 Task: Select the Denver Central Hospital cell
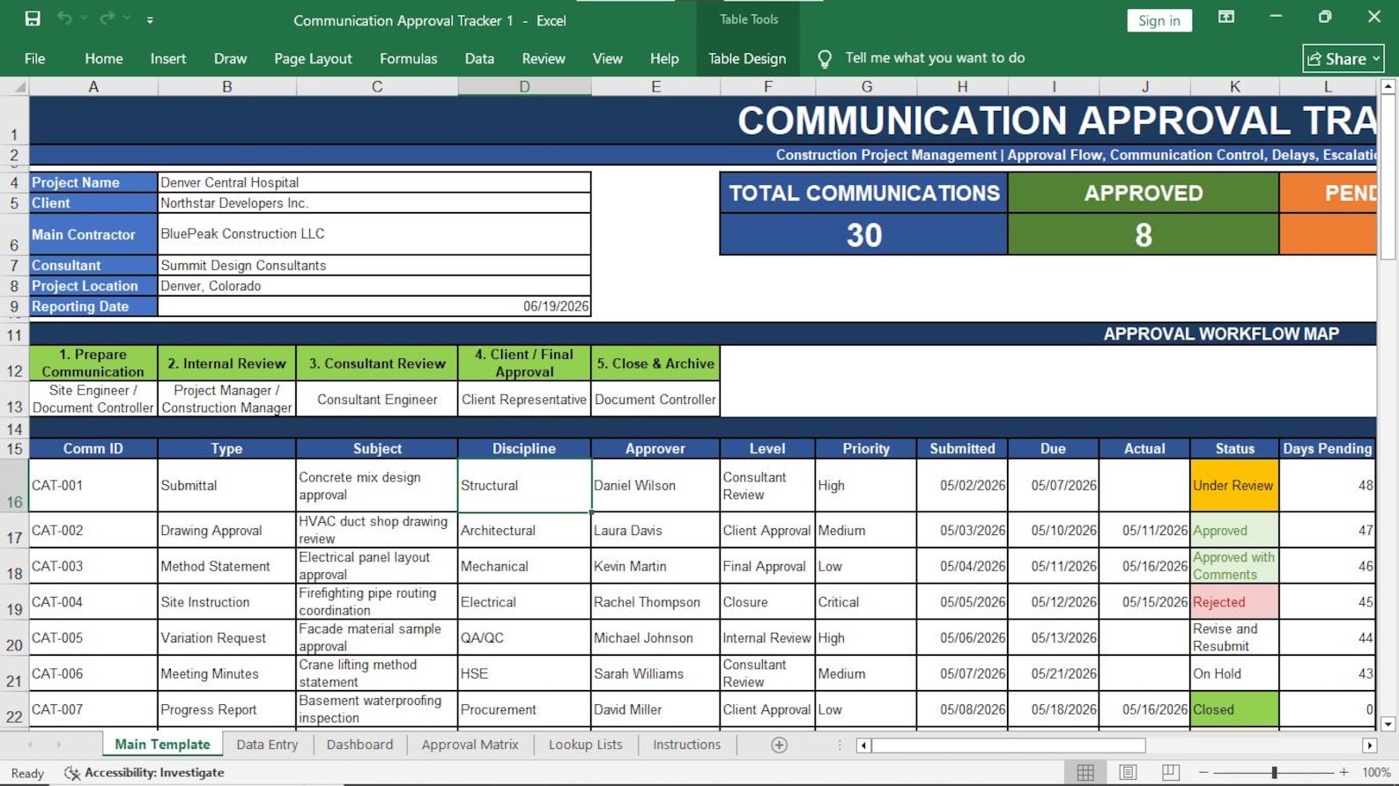point(374,182)
